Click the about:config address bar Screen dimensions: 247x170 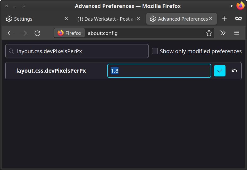(143, 33)
